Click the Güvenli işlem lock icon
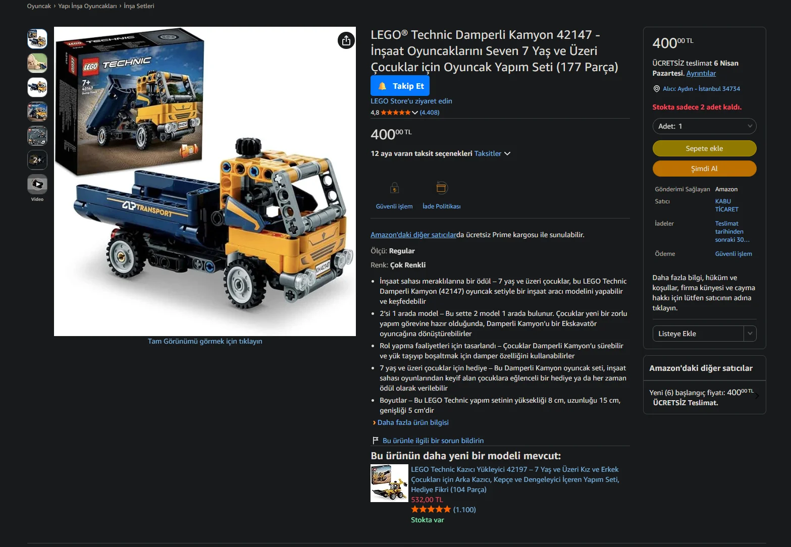Screen dimensions: 791x547 394,188
